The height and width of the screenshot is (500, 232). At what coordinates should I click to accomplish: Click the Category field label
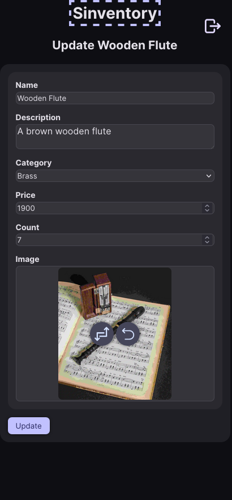coord(33,163)
